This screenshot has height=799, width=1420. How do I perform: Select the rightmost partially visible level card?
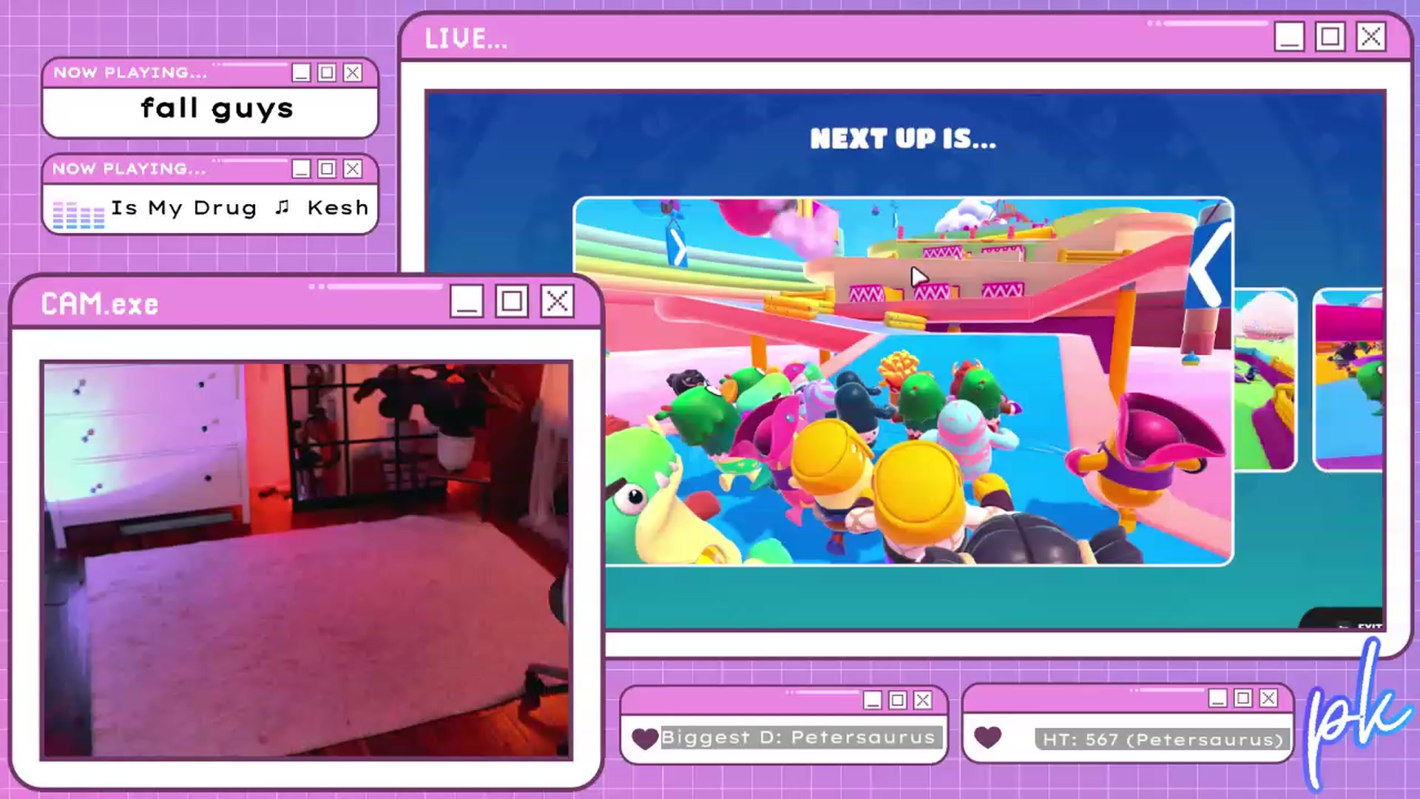(x=1348, y=380)
